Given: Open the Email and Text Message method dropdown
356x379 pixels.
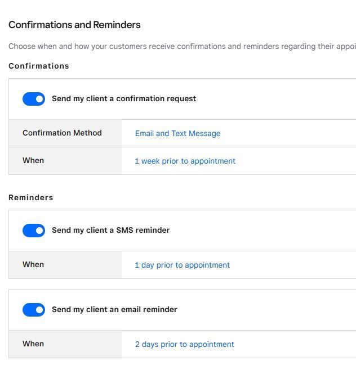Looking at the screenshot, I should 177,133.
